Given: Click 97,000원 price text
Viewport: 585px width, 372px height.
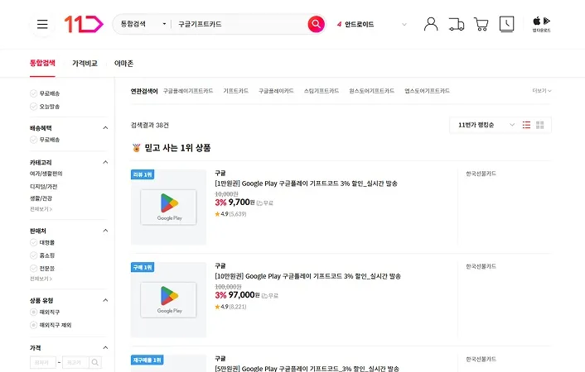Looking at the screenshot, I should pos(244,295).
